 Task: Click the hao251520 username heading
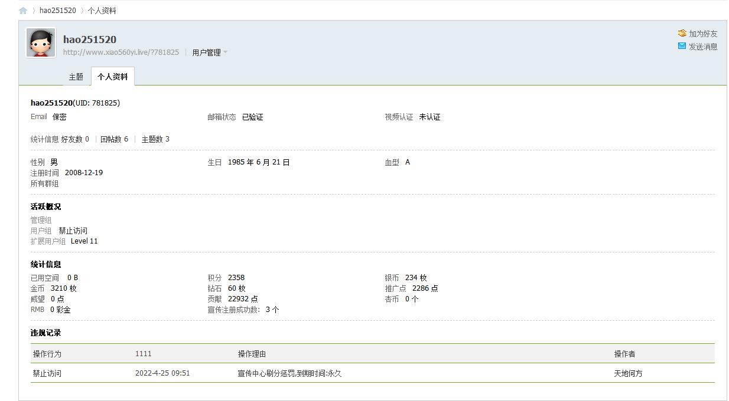tap(90, 40)
